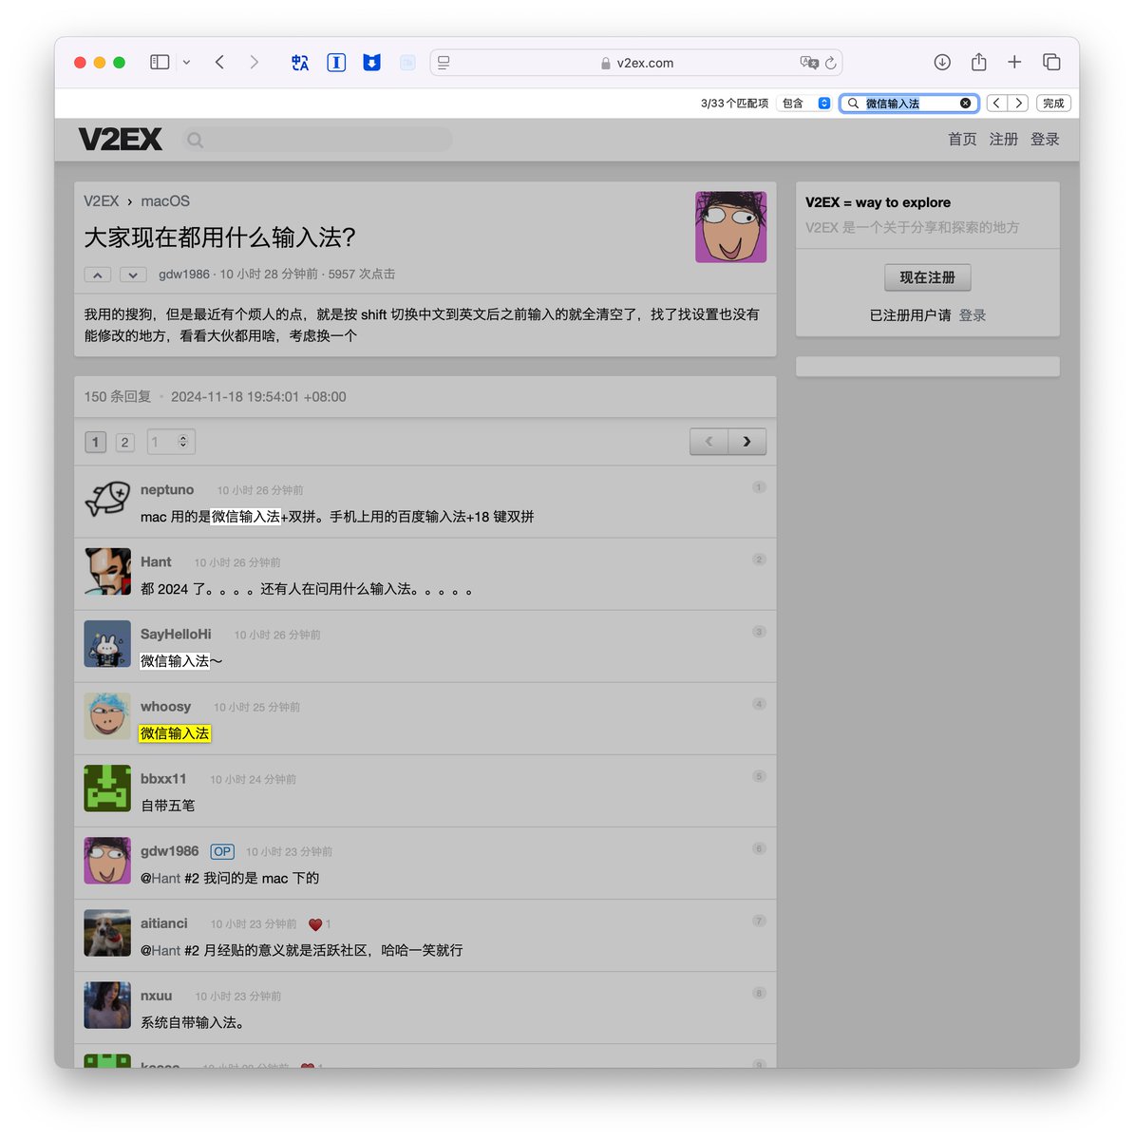Jump to the previous find match
Viewport: 1134px width, 1140px height.
996,104
